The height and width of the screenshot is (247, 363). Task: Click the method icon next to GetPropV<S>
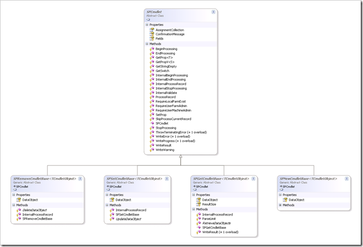(x=152, y=62)
